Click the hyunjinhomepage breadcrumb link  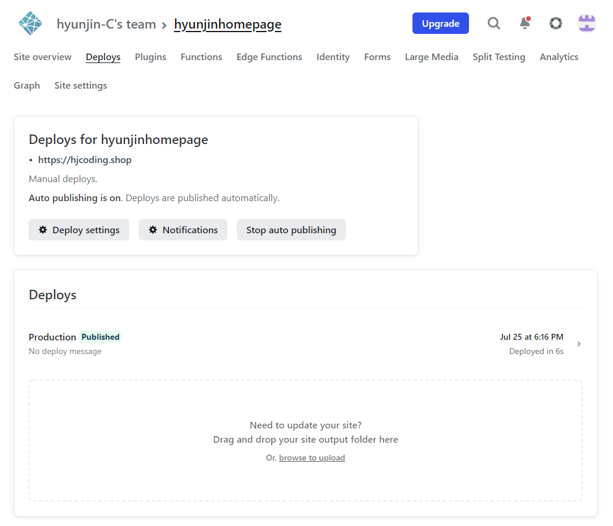tap(227, 24)
